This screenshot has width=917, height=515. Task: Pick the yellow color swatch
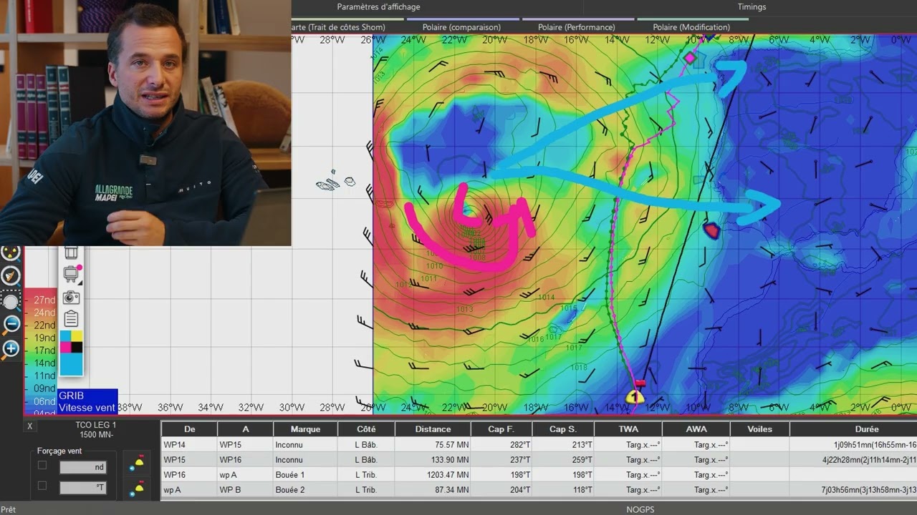click(x=77, y=336)
